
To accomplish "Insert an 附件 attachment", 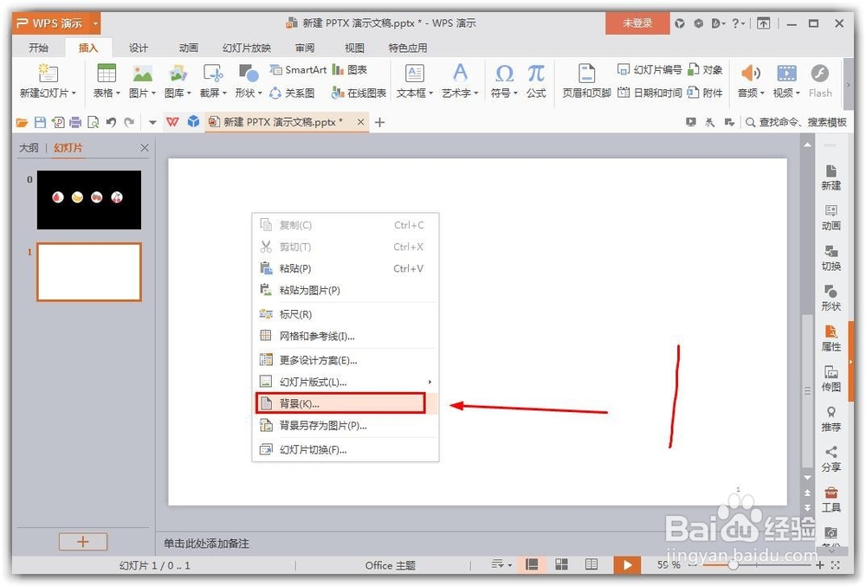I will [x=705, y=93].
